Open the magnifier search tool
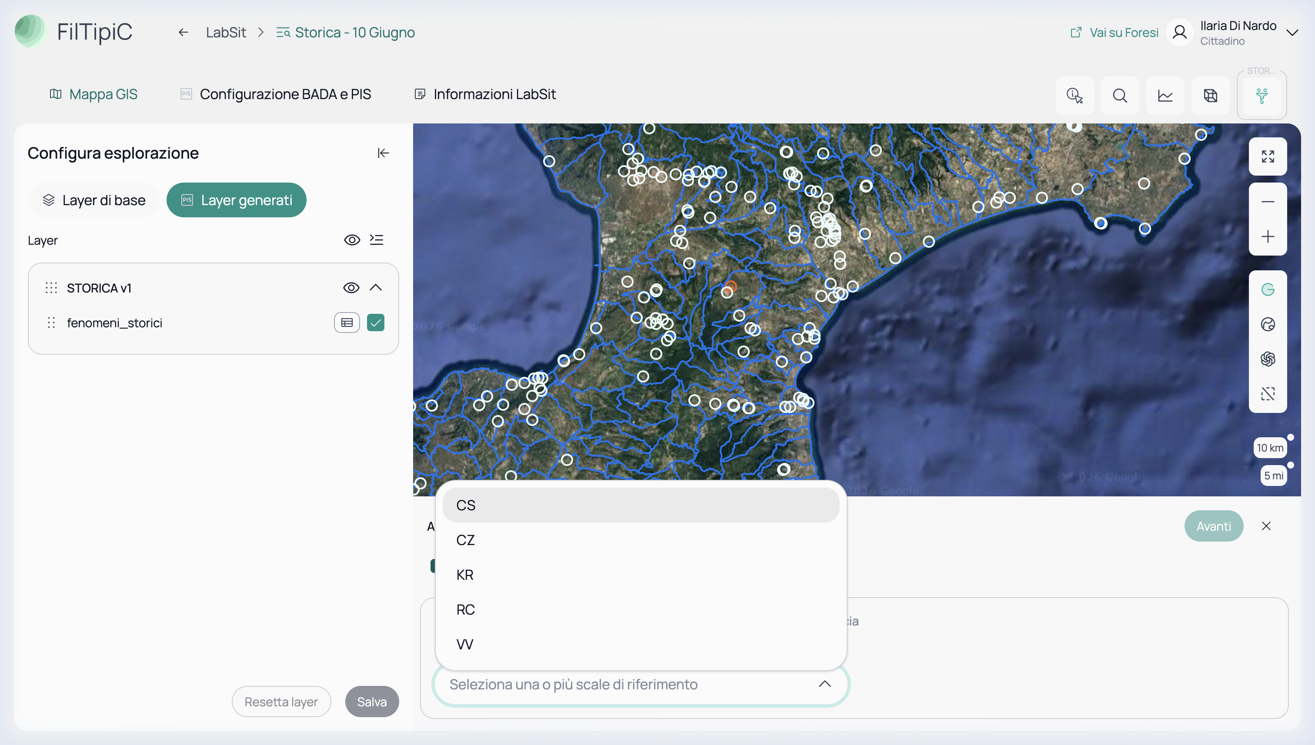 click(x=1119, y=95)
